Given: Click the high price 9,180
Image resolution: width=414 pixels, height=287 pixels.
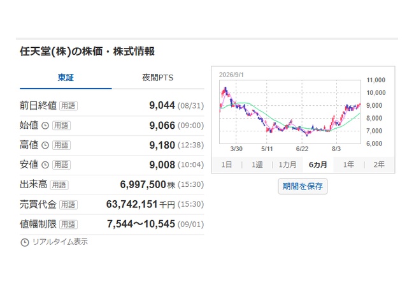Looking at the screenshot, I should (x=162, y=145).
